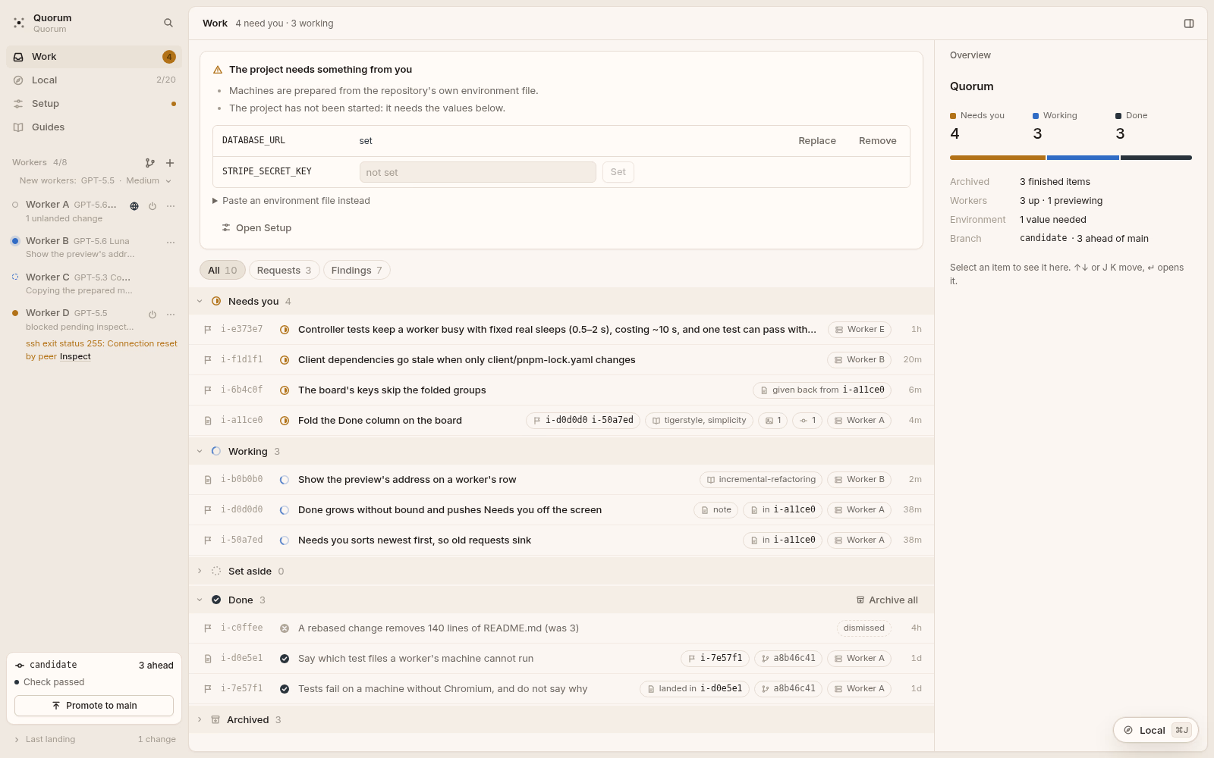Click the image count chip on i-a11ce0
Viewport: 1214px width, 758px height.
[773, 421]
